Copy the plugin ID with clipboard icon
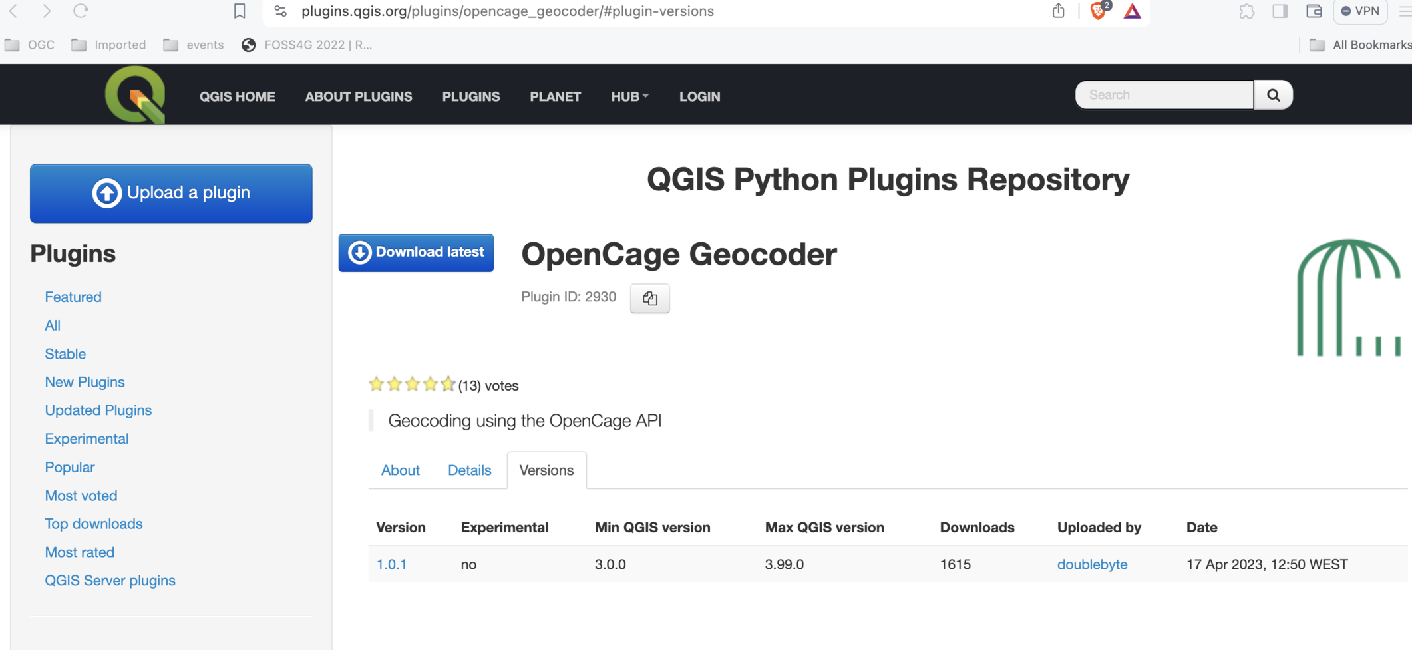The height and width of the screenshot is (650, 1412). click(x=650, y=299)
